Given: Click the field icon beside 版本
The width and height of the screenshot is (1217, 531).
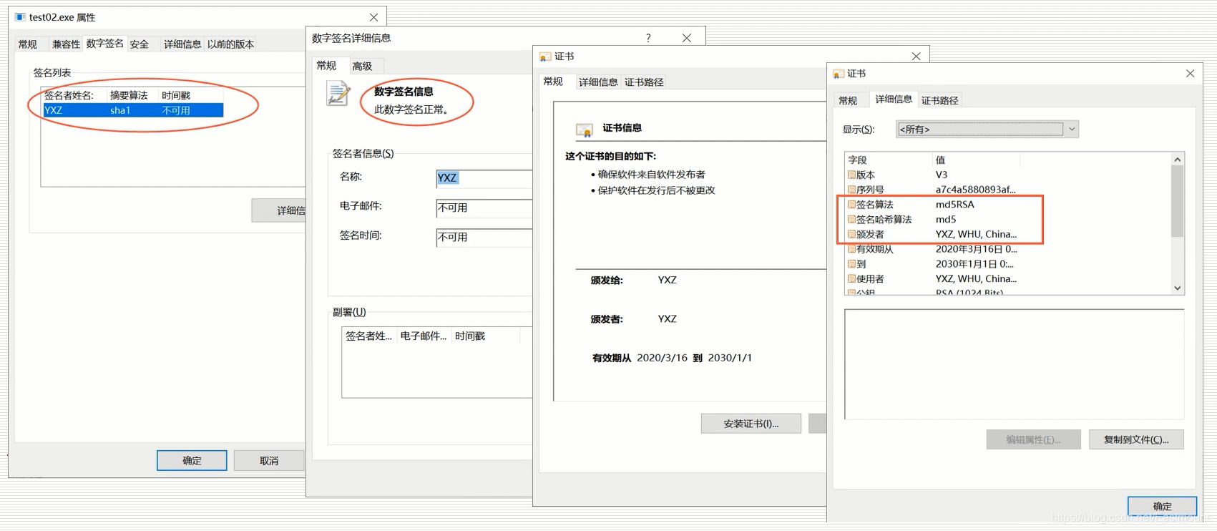Looking at the screenshot, I should pos(851,175).
